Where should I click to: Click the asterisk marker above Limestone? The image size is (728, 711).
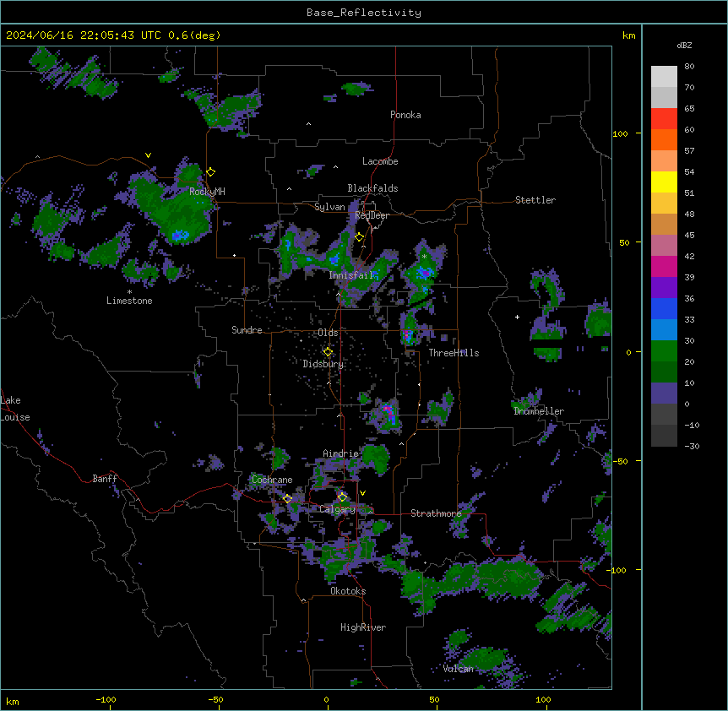pyautogui.click(x=129, y=292)
